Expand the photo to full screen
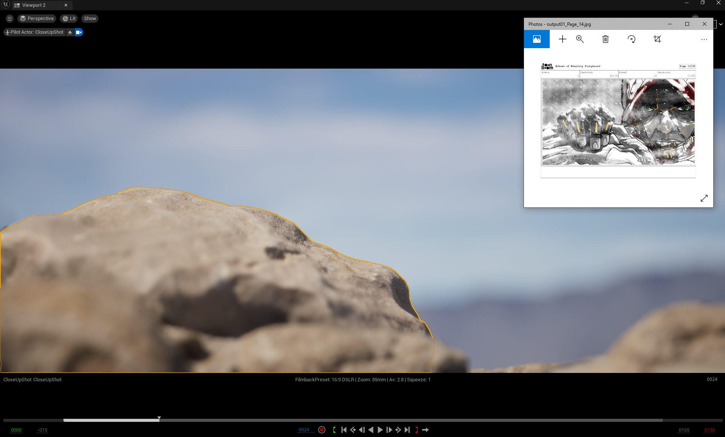The width and height of the screenshot is (725, 437). click(704, 198)
